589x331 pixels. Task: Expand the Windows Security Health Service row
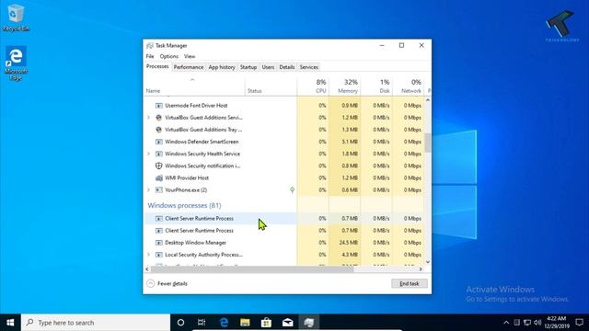(x=148, y=154)
